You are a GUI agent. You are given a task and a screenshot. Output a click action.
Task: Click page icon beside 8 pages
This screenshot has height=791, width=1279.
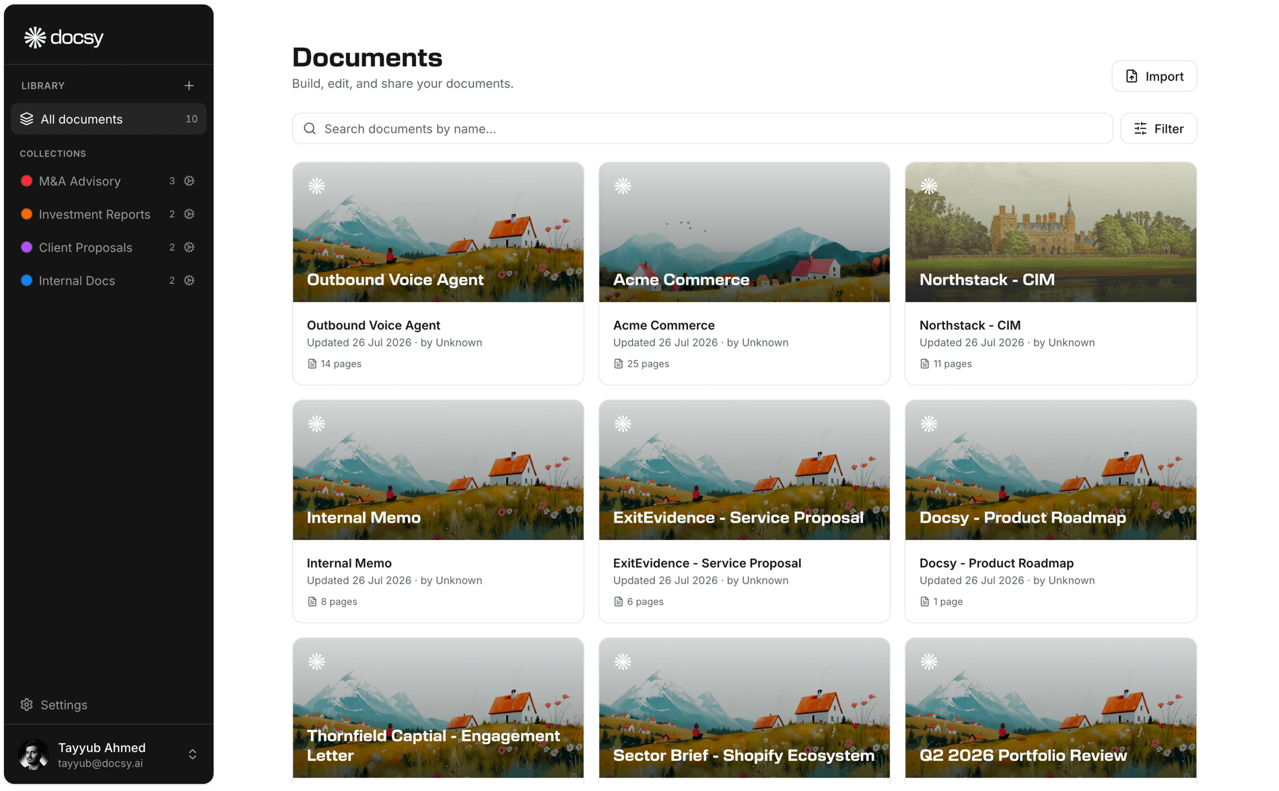pos(312,602)
